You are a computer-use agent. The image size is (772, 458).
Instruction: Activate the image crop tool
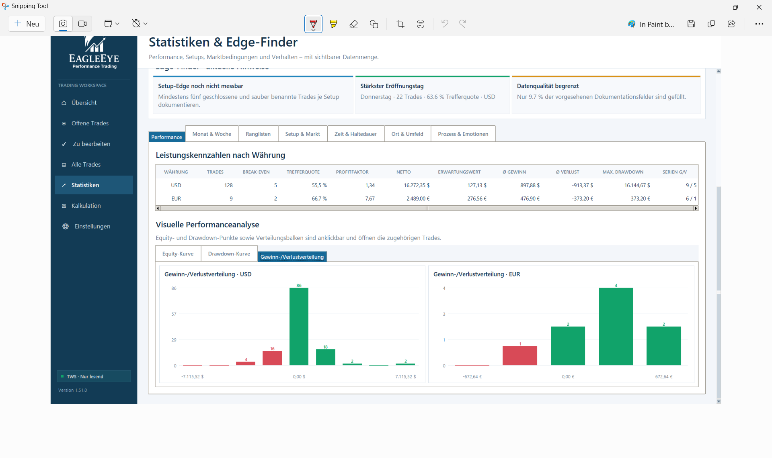tap(400, 24)
